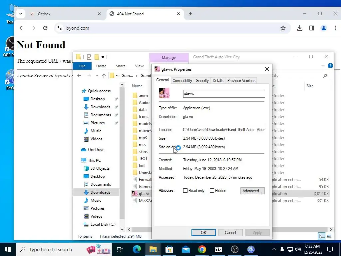Open Windows Start menu
The image size is (341, 256).
[8, 249]
